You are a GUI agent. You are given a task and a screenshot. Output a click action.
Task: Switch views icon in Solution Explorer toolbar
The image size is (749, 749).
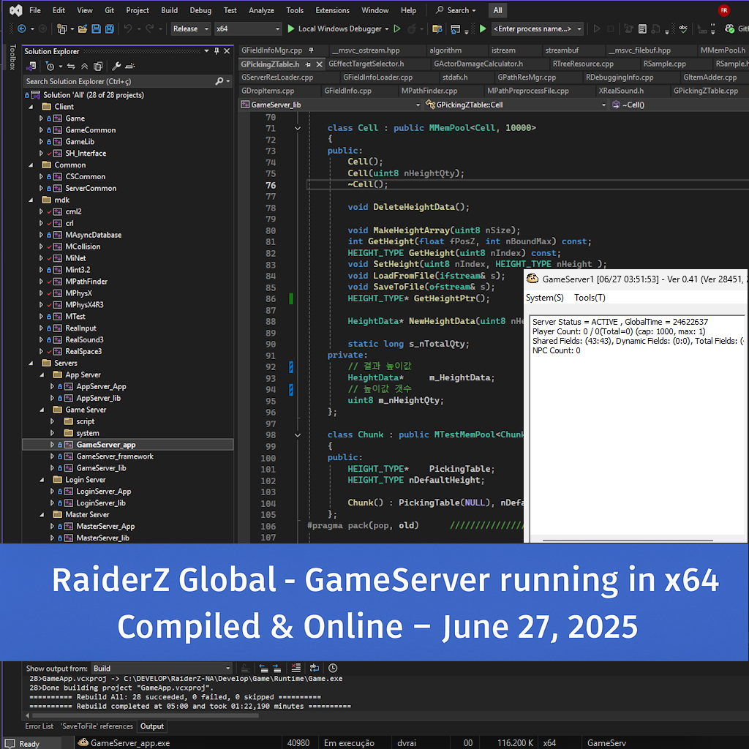click(31, 66)
